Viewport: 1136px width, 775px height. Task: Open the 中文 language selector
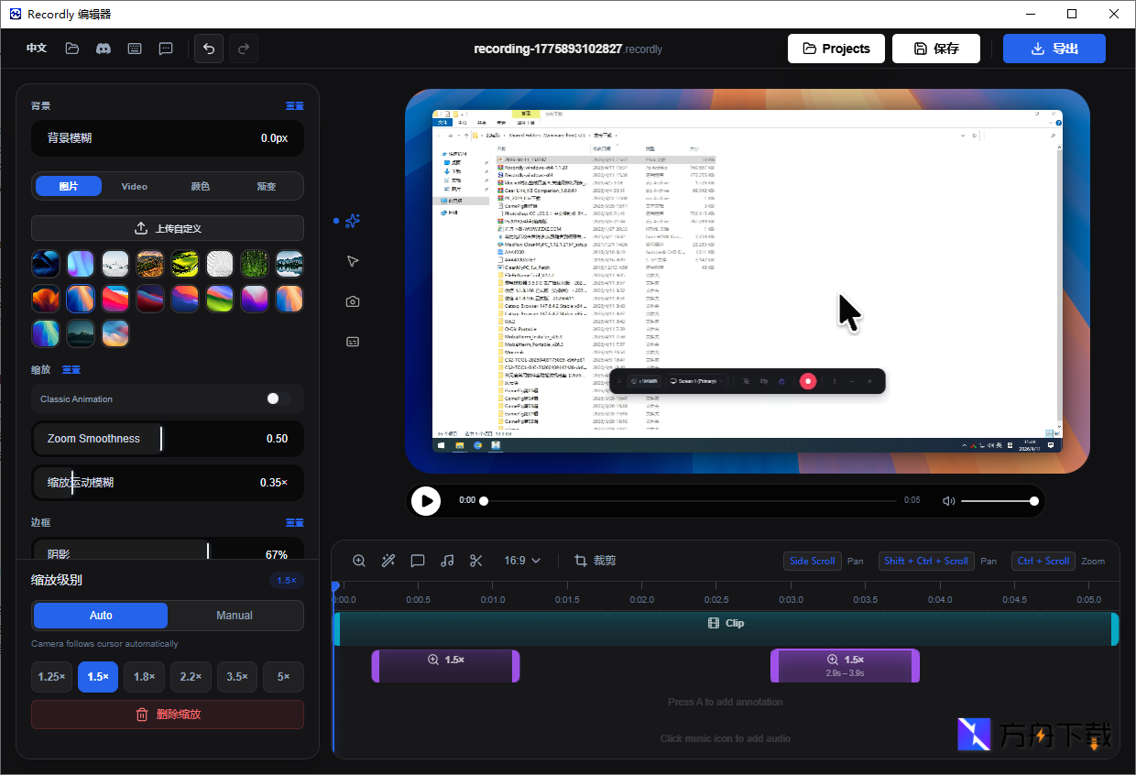tap(37, 49)
